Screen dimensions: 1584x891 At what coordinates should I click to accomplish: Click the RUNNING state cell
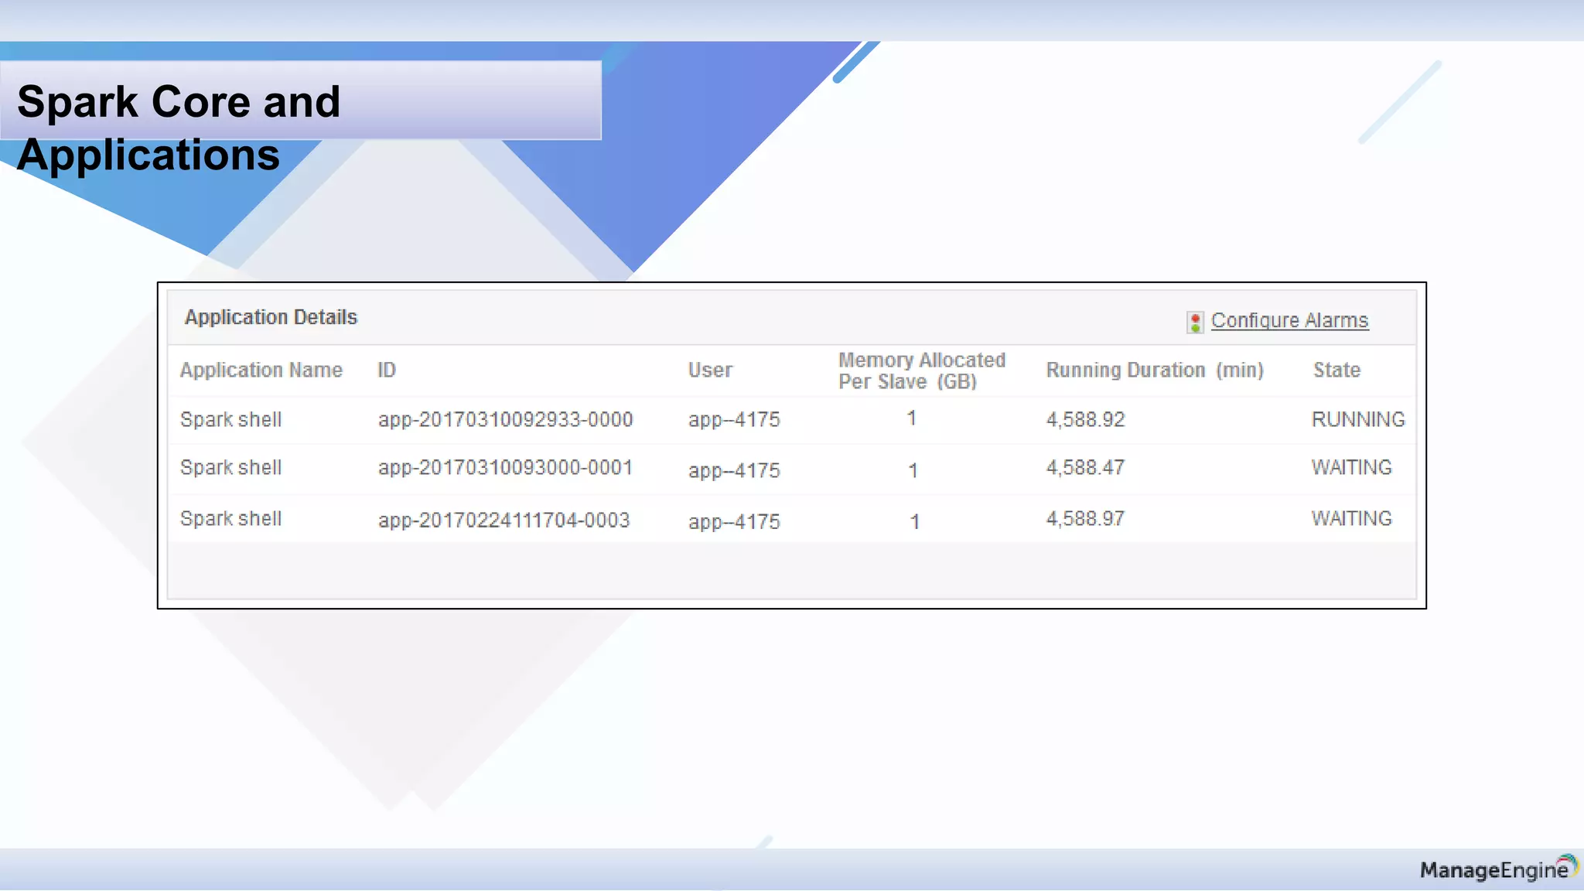click(1358, 420)
